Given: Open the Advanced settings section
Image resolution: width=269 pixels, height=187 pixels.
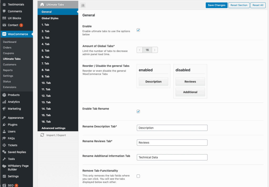Looking at the screenshot, I should [x=58, y=128].
